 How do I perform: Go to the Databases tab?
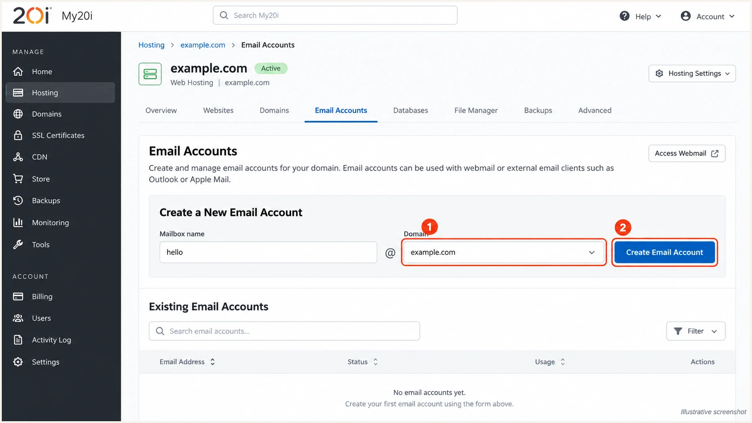coord(411,111)
